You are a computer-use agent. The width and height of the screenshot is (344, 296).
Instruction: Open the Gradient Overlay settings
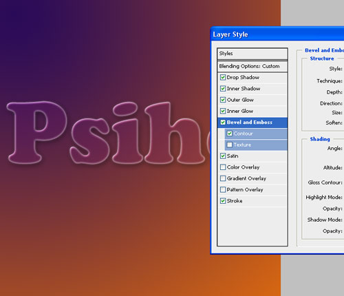(x=246, y=178)
